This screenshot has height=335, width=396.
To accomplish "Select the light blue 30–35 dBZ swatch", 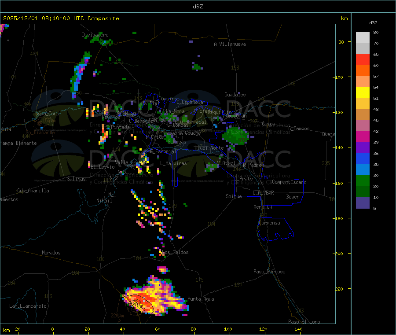I will [x=363, y=170].
